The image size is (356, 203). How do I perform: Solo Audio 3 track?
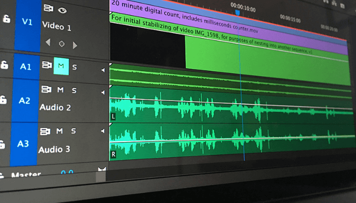[x=73, y=131]
